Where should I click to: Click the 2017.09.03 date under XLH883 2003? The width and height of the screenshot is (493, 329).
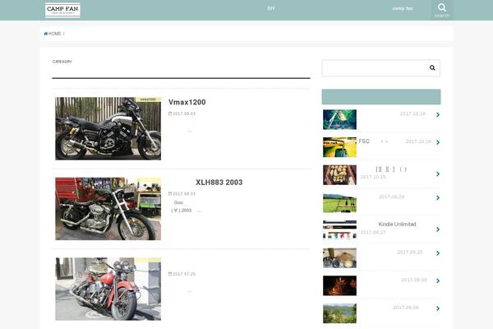click(x=182, y=193)
